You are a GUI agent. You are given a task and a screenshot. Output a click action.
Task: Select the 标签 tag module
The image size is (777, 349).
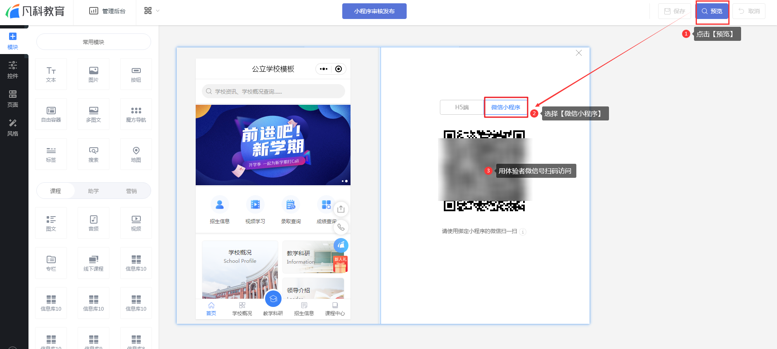coord(51,154)
